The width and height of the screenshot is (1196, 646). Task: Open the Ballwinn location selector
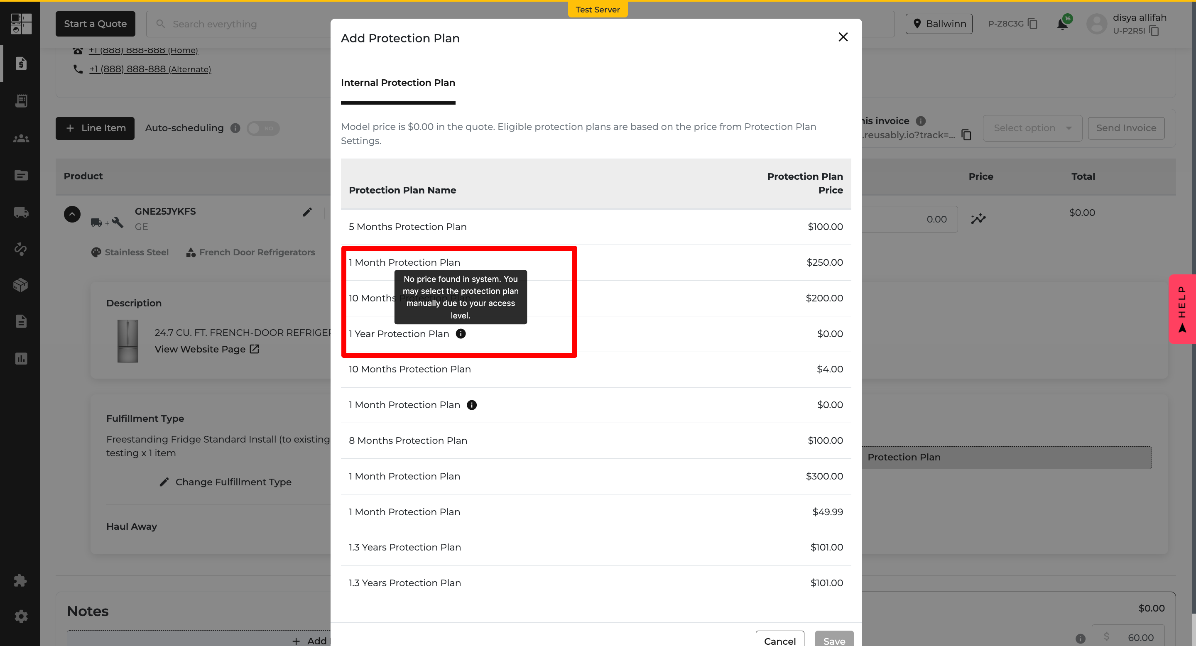click(939, 24)
